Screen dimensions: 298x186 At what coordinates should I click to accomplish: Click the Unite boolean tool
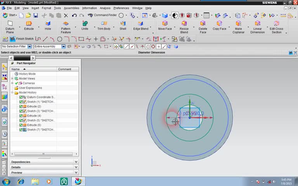[85, 24]
